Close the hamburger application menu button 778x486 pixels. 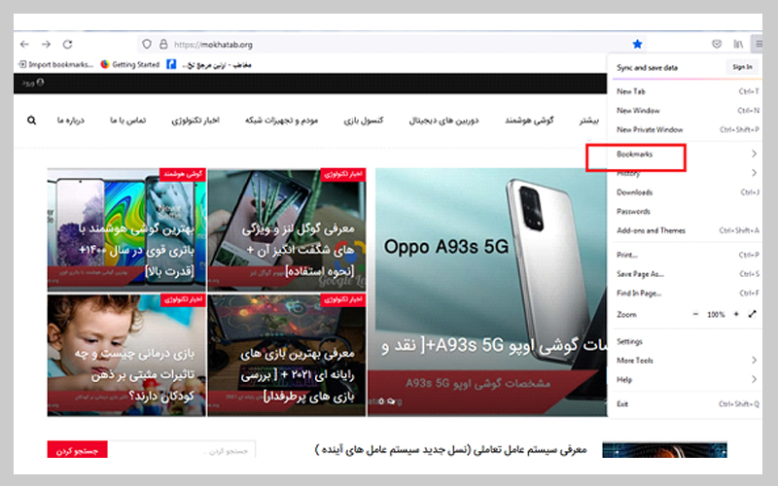[x=758, y=44]
